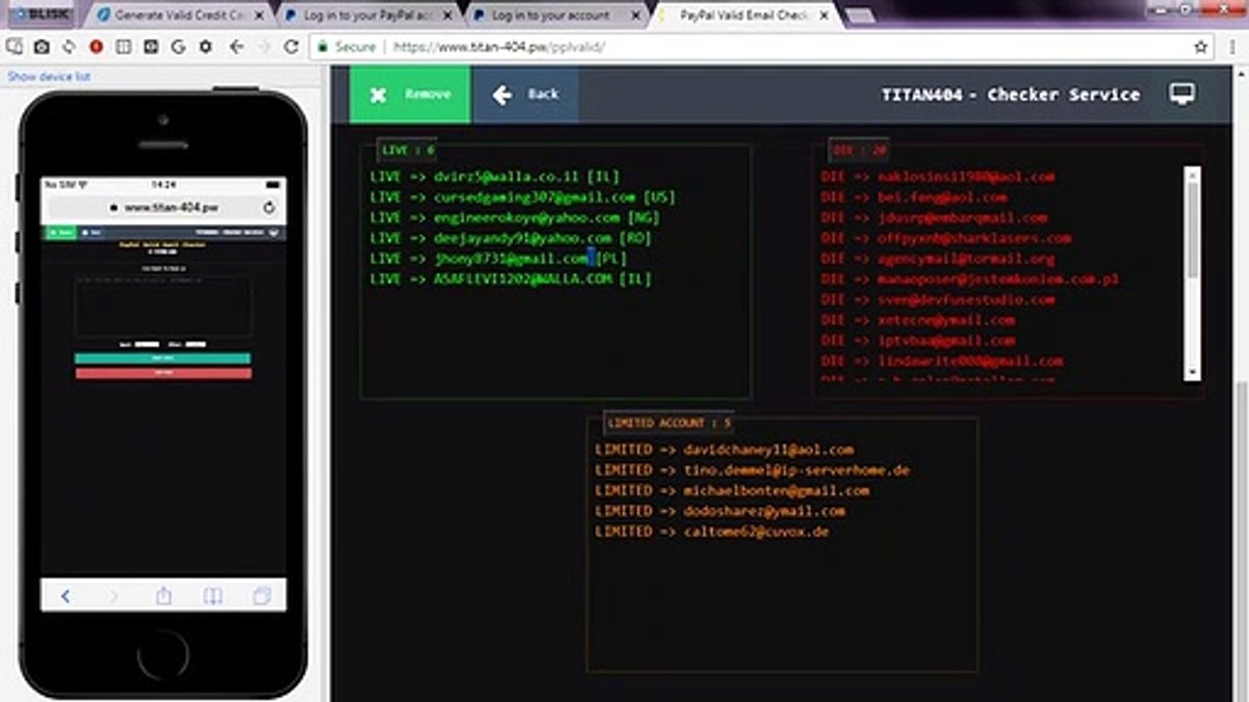Click the 'TITAN404 - Checker Service' title
The image size is (1249, 702).
pyautogui.click(x=1011, y=95)
